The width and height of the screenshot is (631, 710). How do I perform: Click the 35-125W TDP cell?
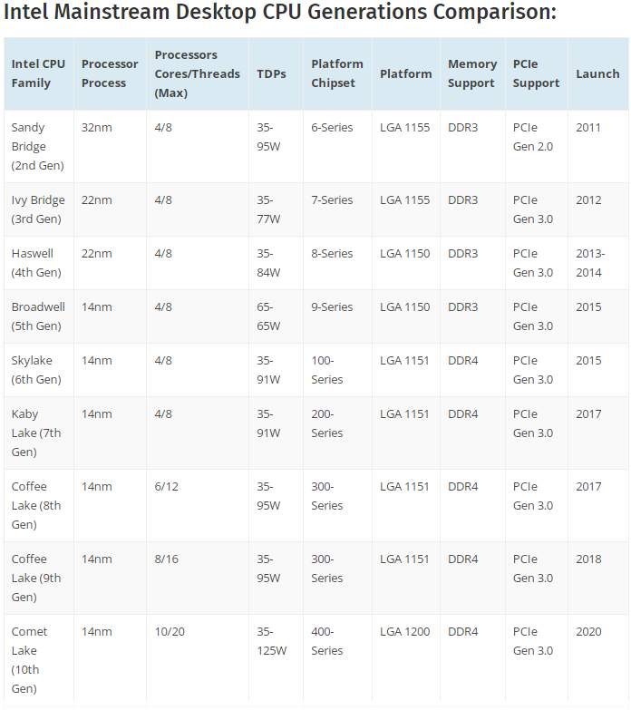272,641
